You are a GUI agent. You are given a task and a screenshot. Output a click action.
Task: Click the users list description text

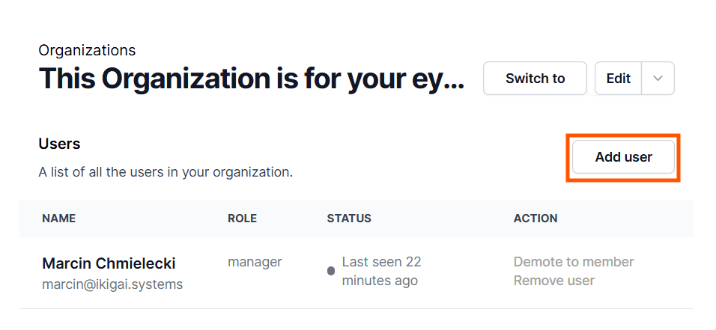(165, 172)
